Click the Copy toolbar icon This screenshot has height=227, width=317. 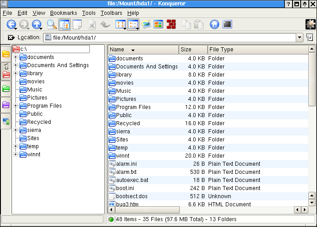click(186, 25)
